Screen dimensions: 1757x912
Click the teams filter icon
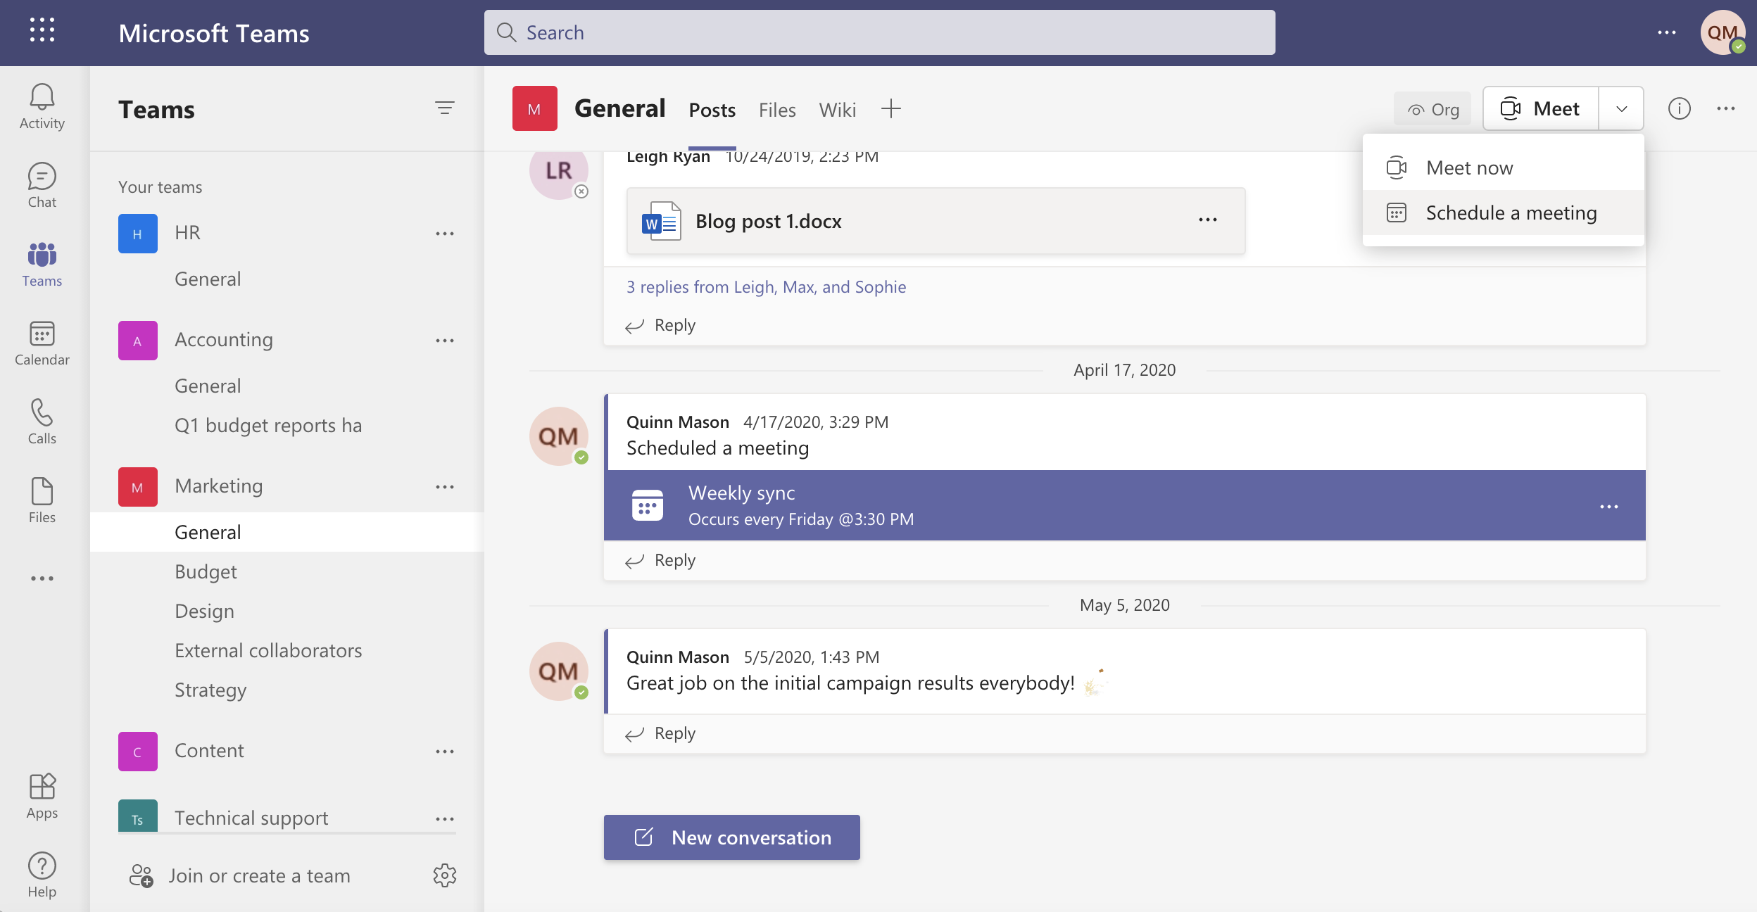pyautogui.click(x=444, y=108)
